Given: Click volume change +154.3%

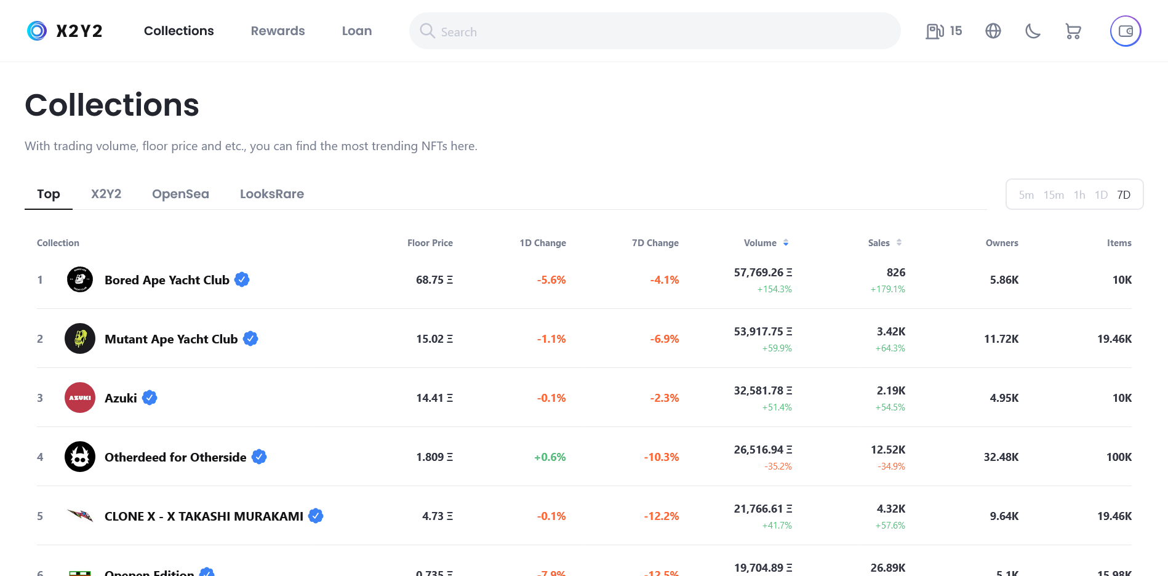Looking at the screenshot, I should click(775, 289).
